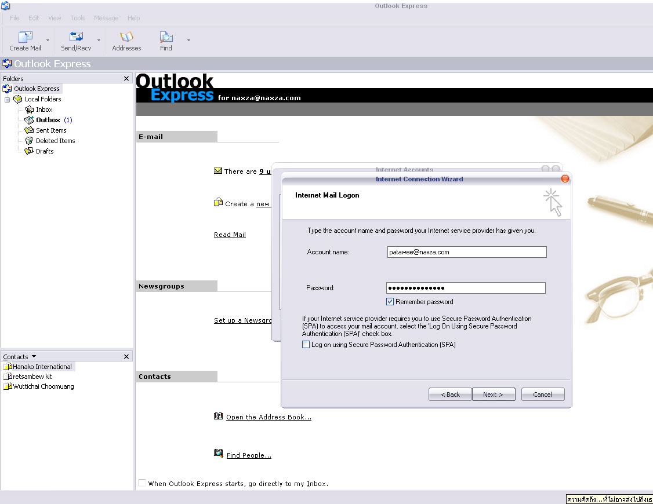Image resolution: width=653 pixels, height=504 pixels.
Task: Click the create new message icon
Action: [218, 203]
